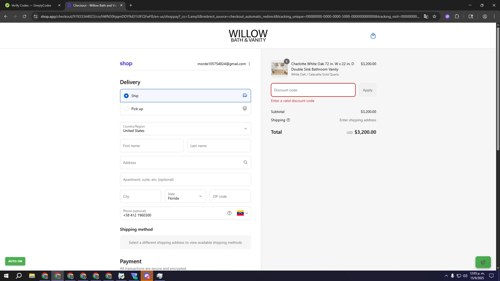Open the shopping bag cart icon
Screen dimensions: 500x281
pyautogui.click(x=373, y=36)
